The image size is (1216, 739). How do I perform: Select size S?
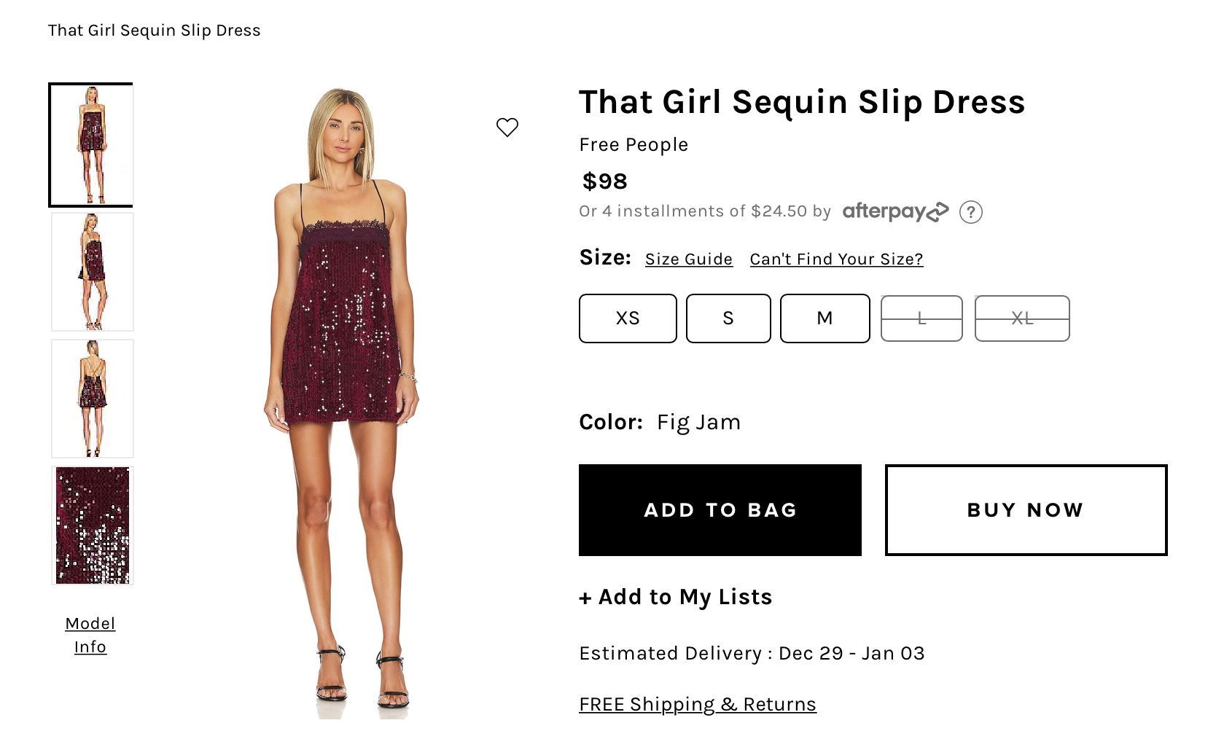click(728, 318)
